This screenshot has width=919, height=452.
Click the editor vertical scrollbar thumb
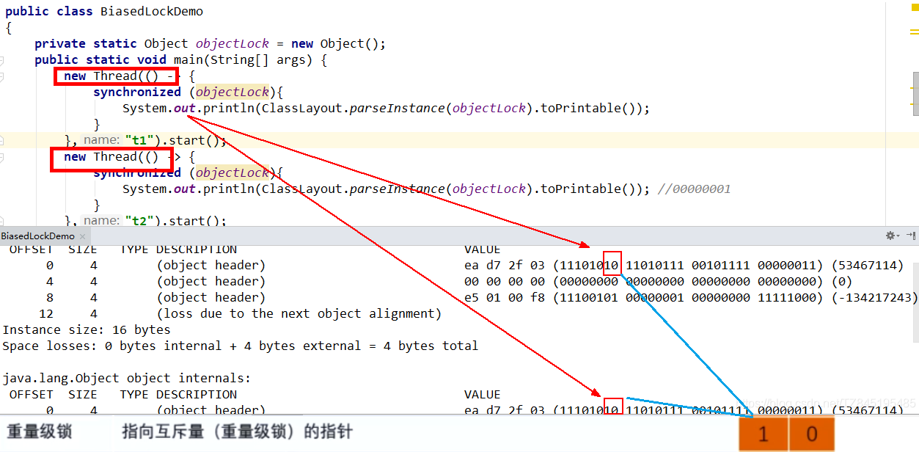tap(915, 93)
